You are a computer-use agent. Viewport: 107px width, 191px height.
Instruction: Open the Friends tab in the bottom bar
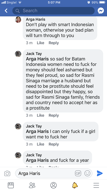click(x=32, y=185)
